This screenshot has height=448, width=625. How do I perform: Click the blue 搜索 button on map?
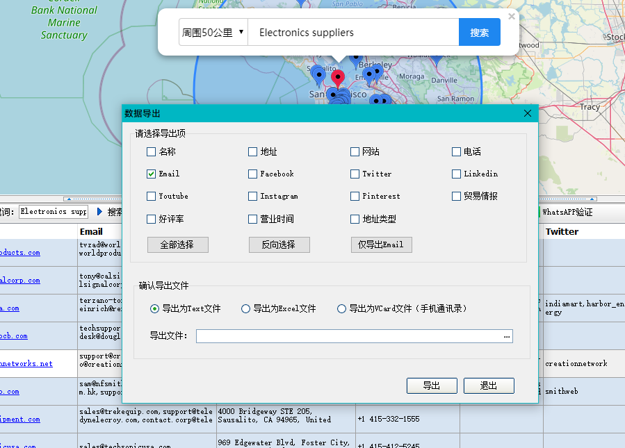(x=480, y=32)
